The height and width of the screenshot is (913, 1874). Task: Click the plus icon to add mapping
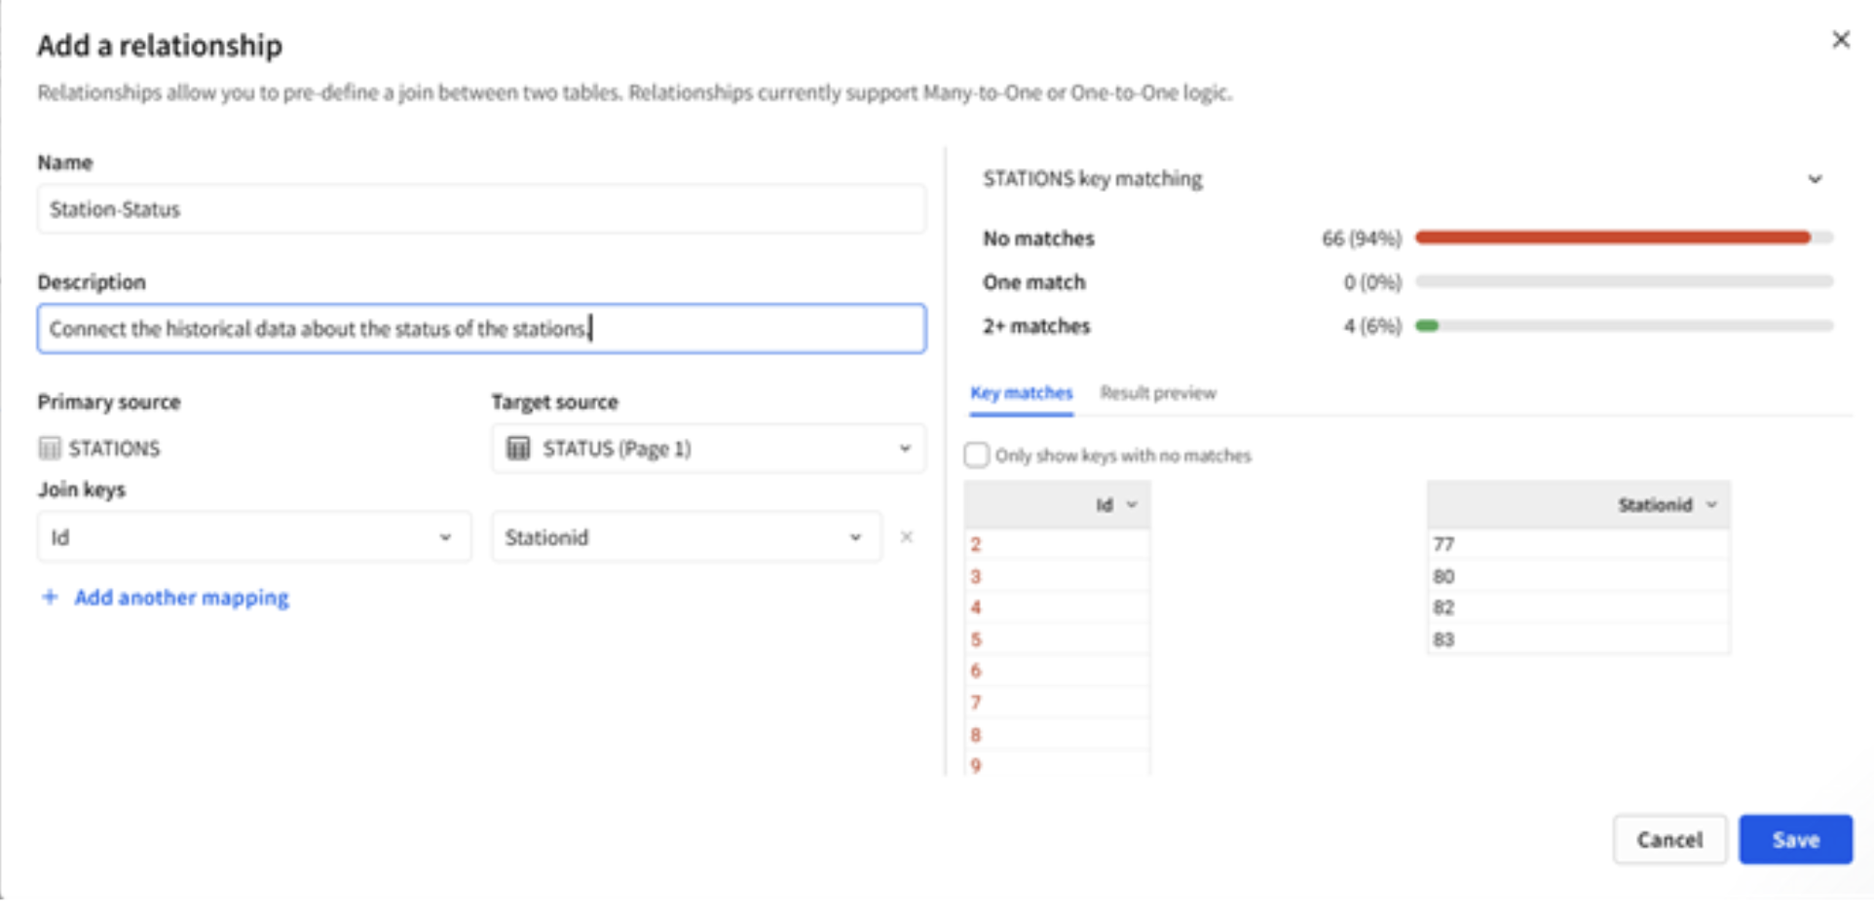point(50,597)
